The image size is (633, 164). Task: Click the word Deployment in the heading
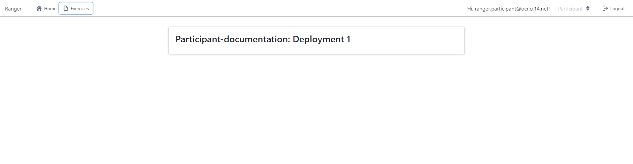[x=318, y=39]
